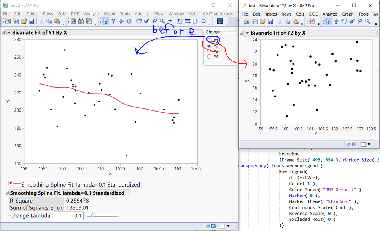Viewport: 380px width, 231px height.
Task: Click the Help question mark tool
Action: pyautogui.click(x=113, y=21)
